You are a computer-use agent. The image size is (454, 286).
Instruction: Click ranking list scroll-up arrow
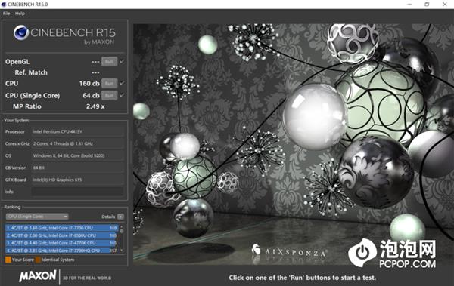pos(122,227)
